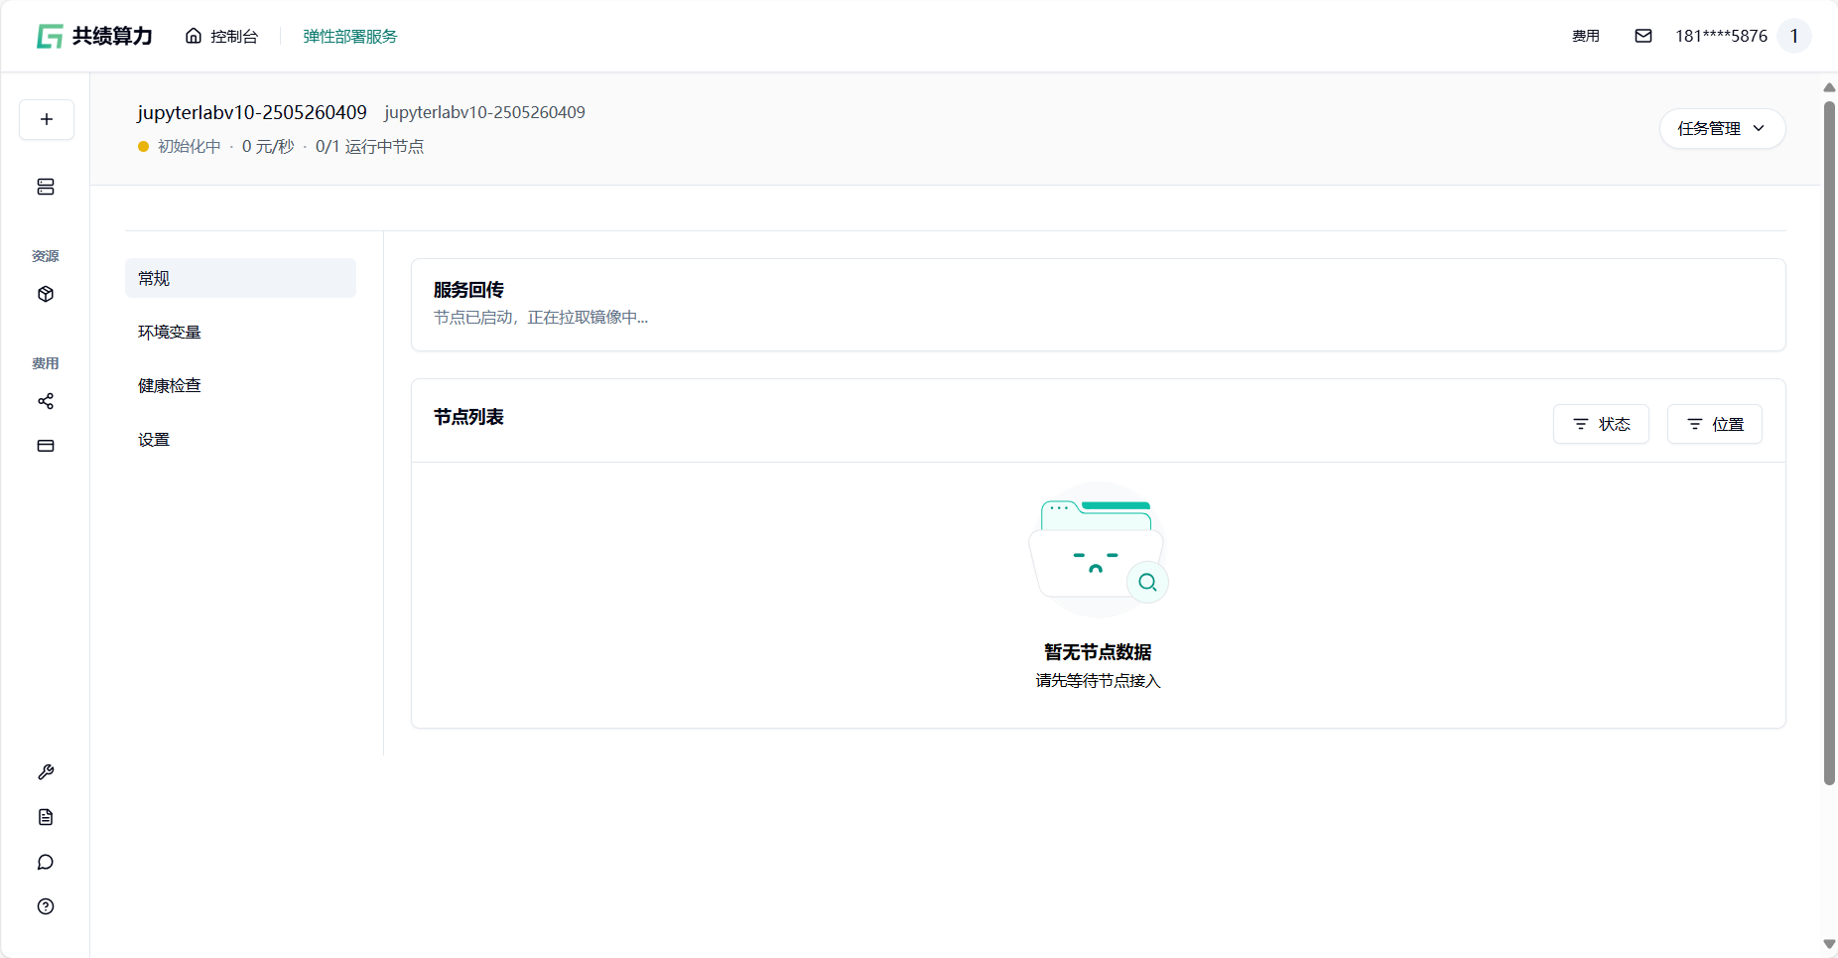Screen dimensions: 1838x958
Task: Open the server list icon in sidebar
Action: (46, 187)
